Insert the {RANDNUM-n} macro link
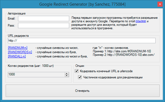Viewport: 165px width, 102px height. (18, 48)
